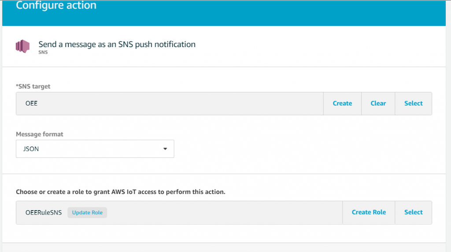This screenshot has height=252, width=451.
Task: Click the caret arrow in the JSON dropdown
Action: (165, 149)
